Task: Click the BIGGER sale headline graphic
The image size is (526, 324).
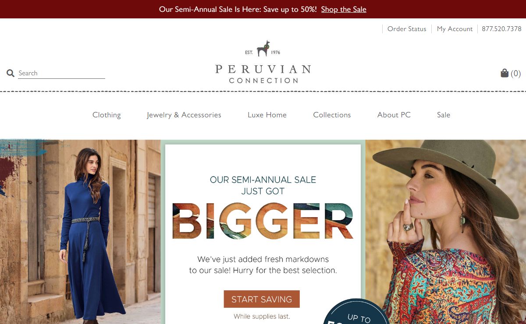Action: (x=263, y=221)
